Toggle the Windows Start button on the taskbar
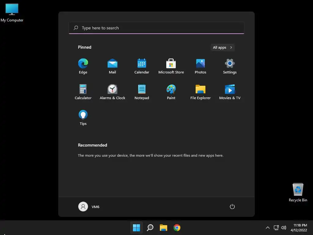 click(x=137, y=228)
